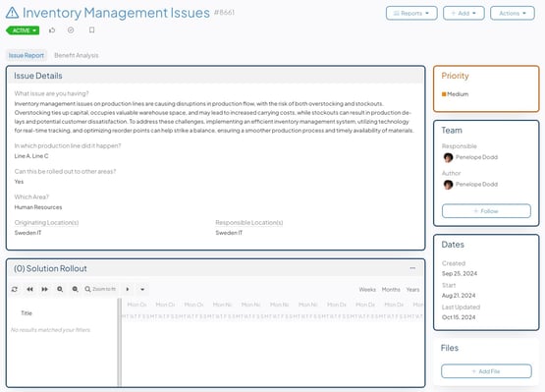545x392 pixels.
Task: Open the Reports dropdown menu
Action: tap(411, 13)
